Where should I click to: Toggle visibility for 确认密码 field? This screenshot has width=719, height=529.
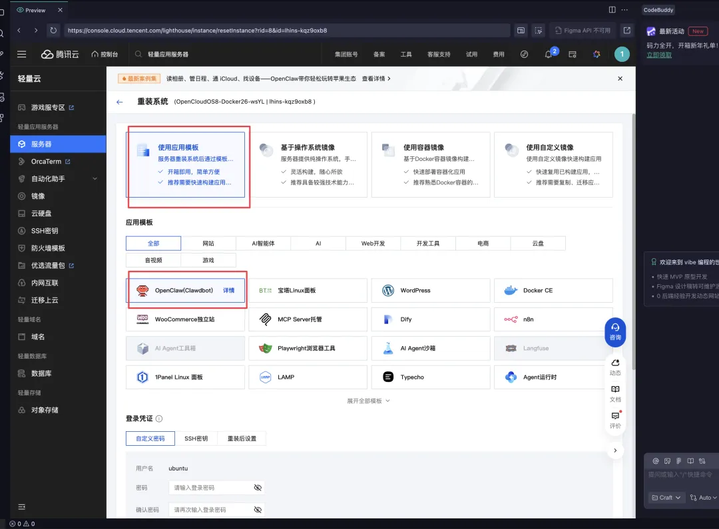click(258, 510)
